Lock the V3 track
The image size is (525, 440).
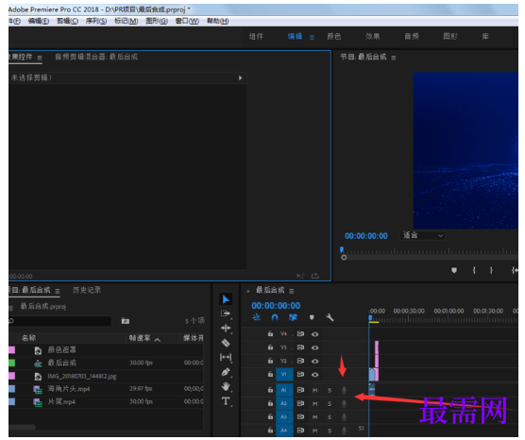[x=270, y=347]
